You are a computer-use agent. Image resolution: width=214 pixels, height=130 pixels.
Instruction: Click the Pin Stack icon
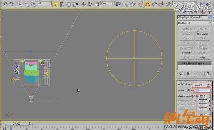point(180,74)
